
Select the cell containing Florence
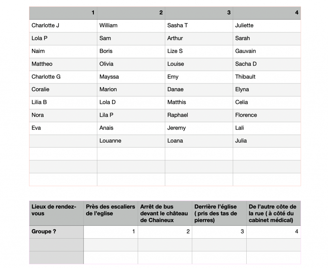(267, 115)
